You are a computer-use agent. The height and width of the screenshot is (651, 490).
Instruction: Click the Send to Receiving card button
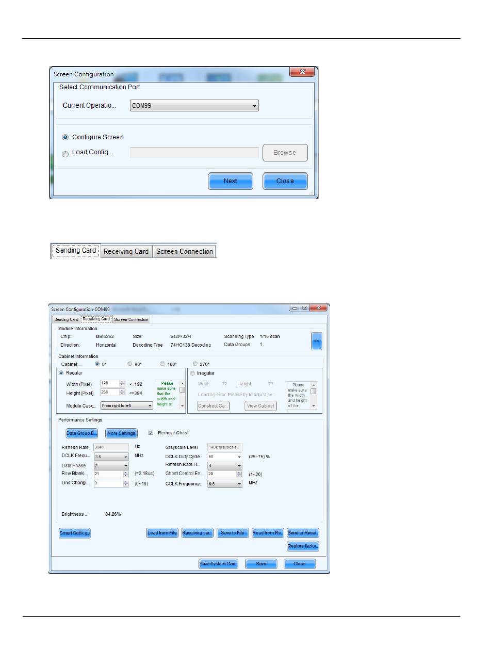point(303,533)
